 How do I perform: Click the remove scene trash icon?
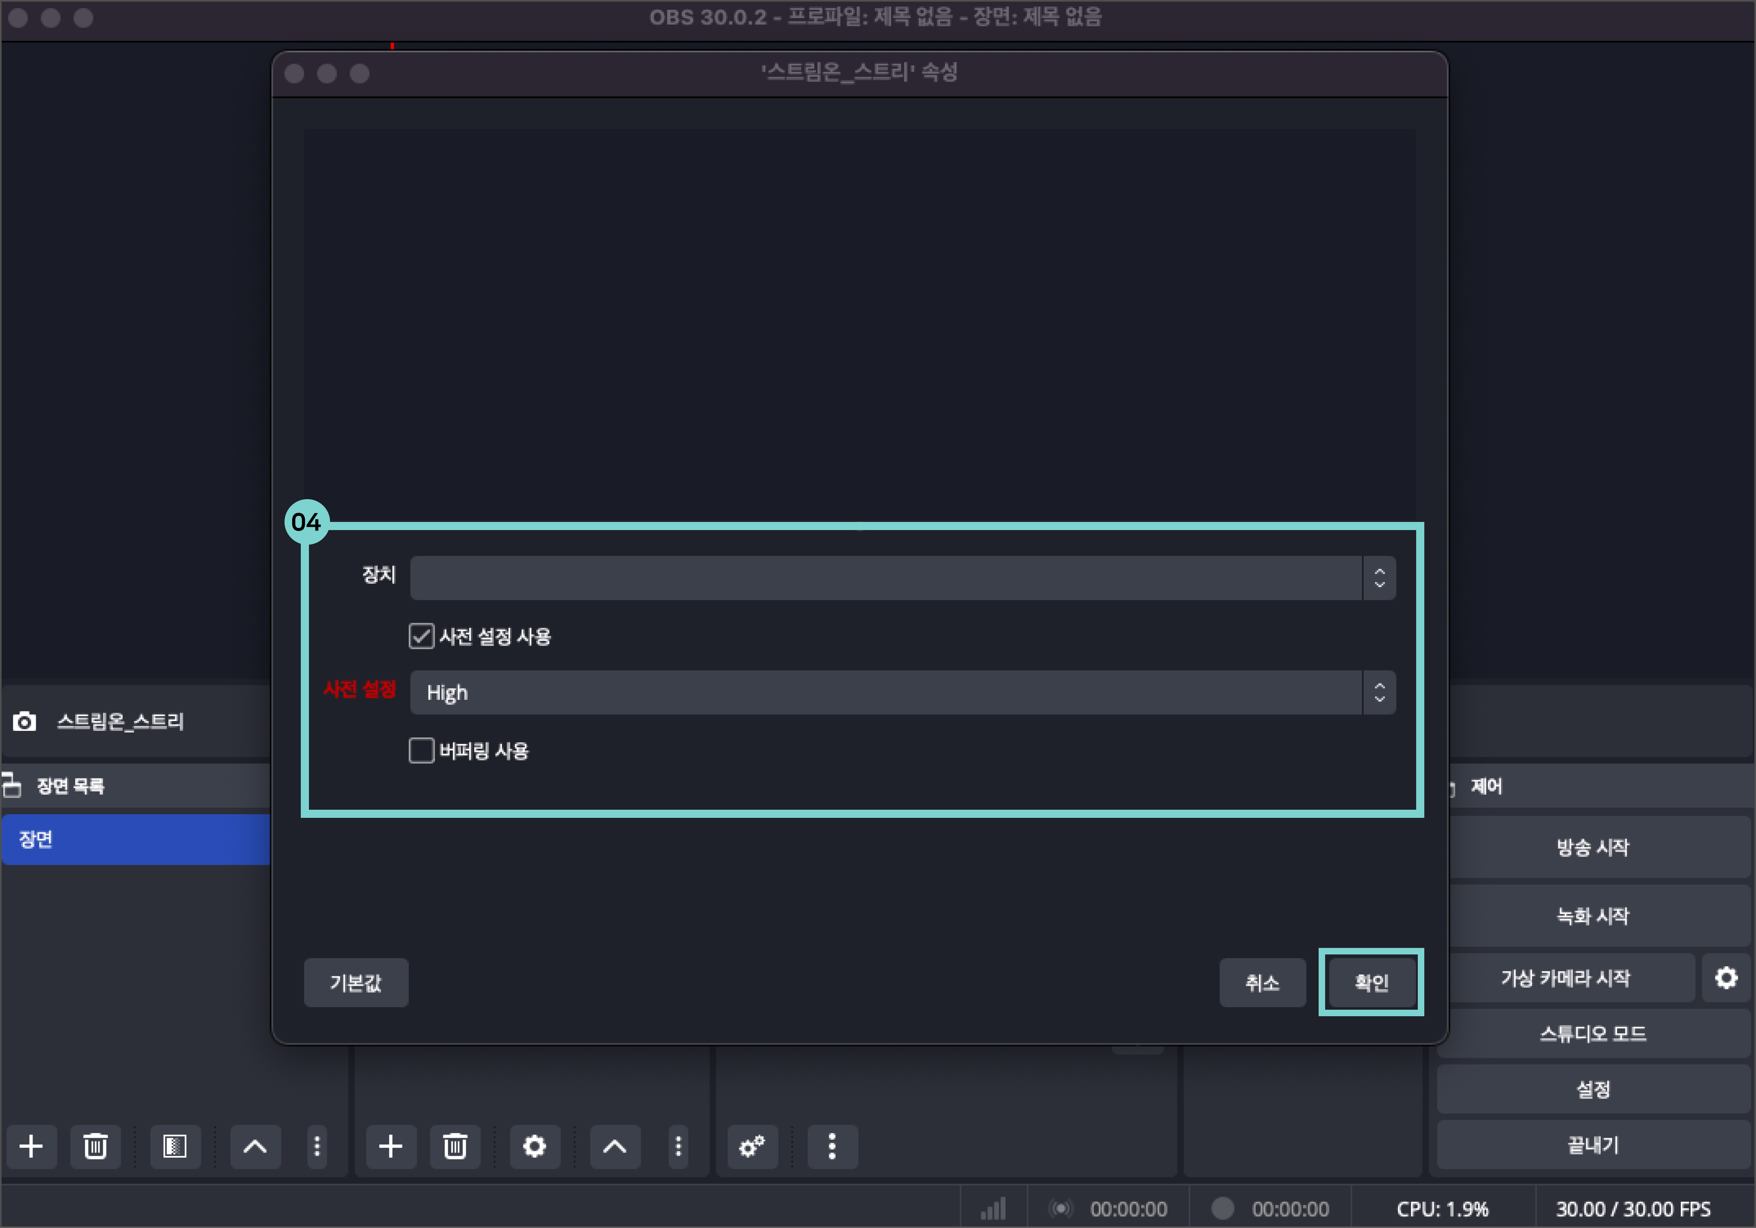96,1146
